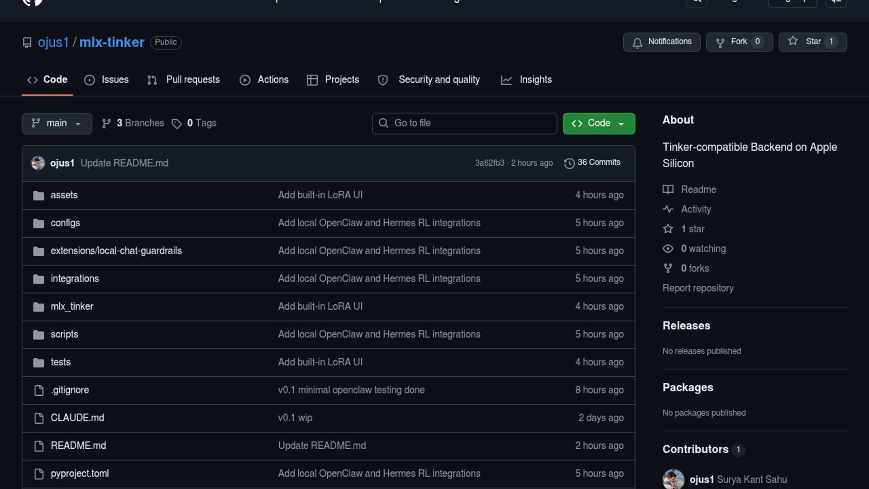Open the ojus1 owner profile link
Viewport: 869px width, 489px height.
(x=53, y=42)
